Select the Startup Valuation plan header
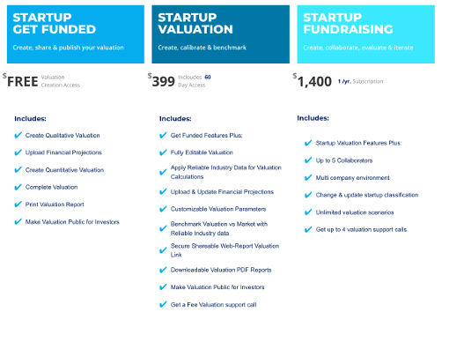The height and width of the screenshot is (357, 449). [x=221, y=34]
